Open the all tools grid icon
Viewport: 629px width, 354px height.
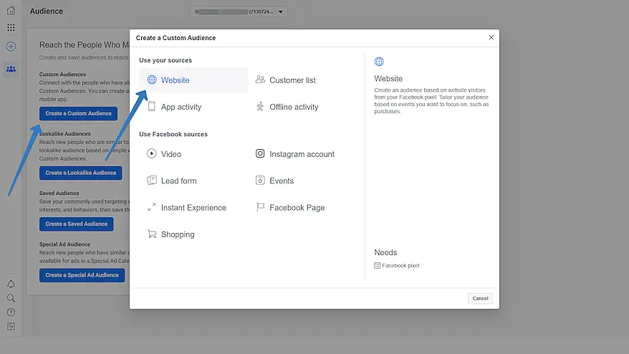(11, 28)
